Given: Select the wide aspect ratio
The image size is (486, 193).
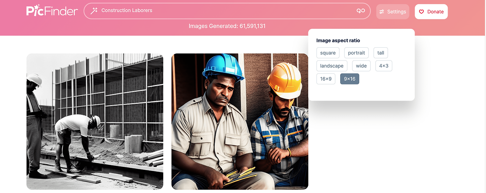Looking at the screenshot, I should coord(361,66).
